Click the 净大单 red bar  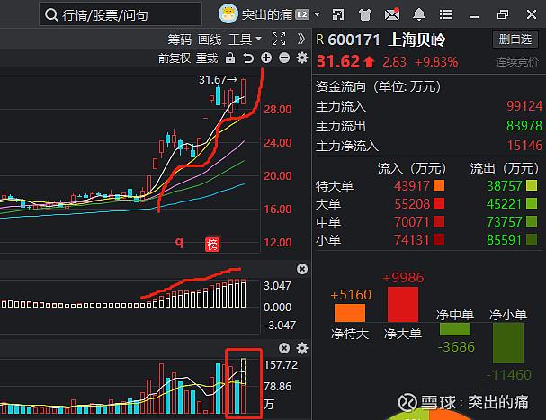coord(403,304)
